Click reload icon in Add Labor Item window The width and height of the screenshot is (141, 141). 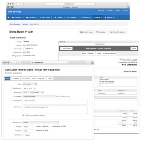[67, 62]
